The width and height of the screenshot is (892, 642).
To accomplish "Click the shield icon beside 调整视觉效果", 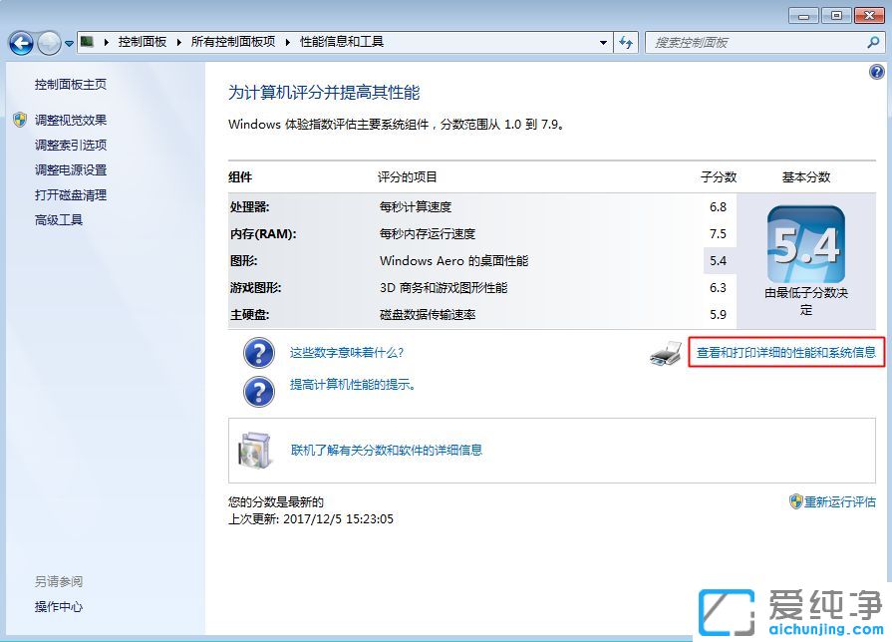I will [21, 119].
